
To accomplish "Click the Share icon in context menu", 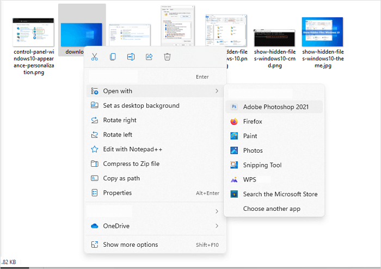I will click(149, 57).
